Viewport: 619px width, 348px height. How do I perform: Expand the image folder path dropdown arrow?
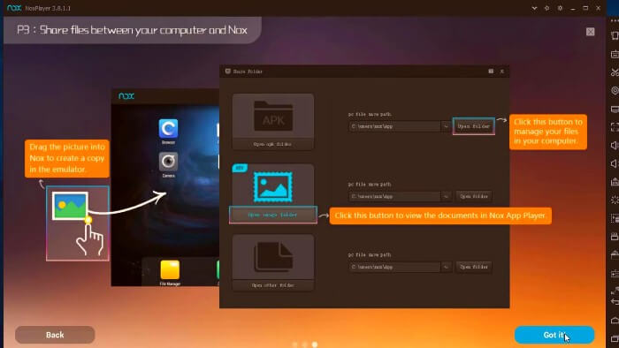(x=446, y=196)
